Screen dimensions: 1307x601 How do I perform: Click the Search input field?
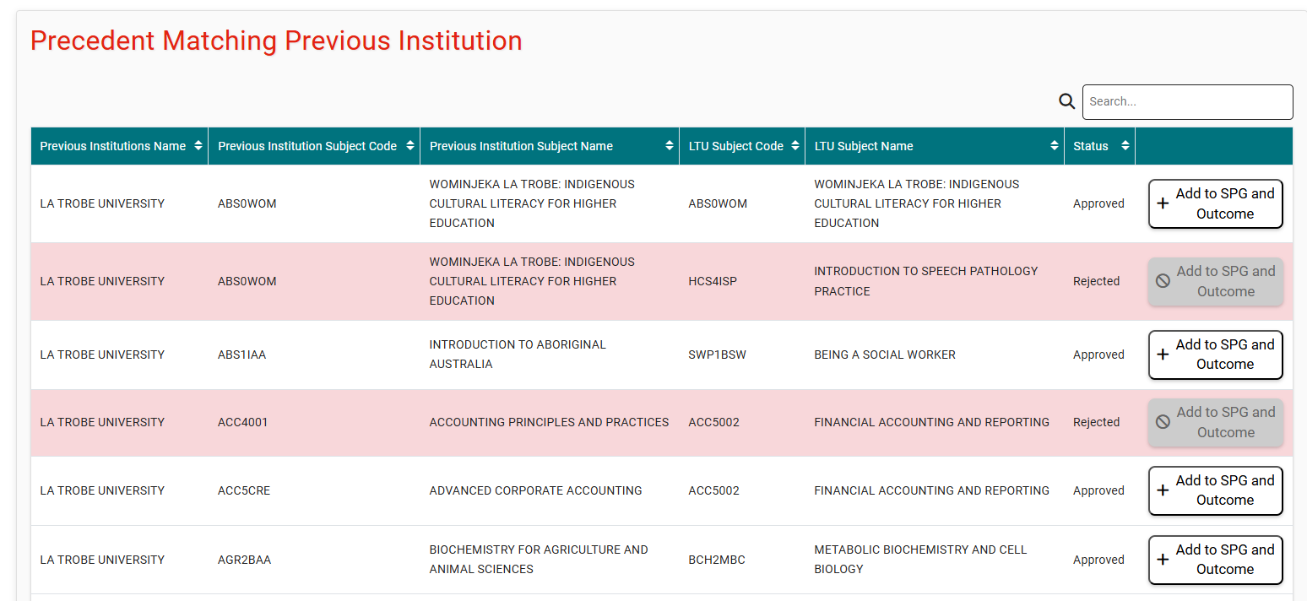point(1187,101)
